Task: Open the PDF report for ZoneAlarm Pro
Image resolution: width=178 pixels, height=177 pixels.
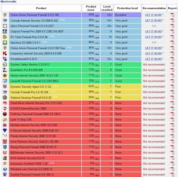Action: 172,70
